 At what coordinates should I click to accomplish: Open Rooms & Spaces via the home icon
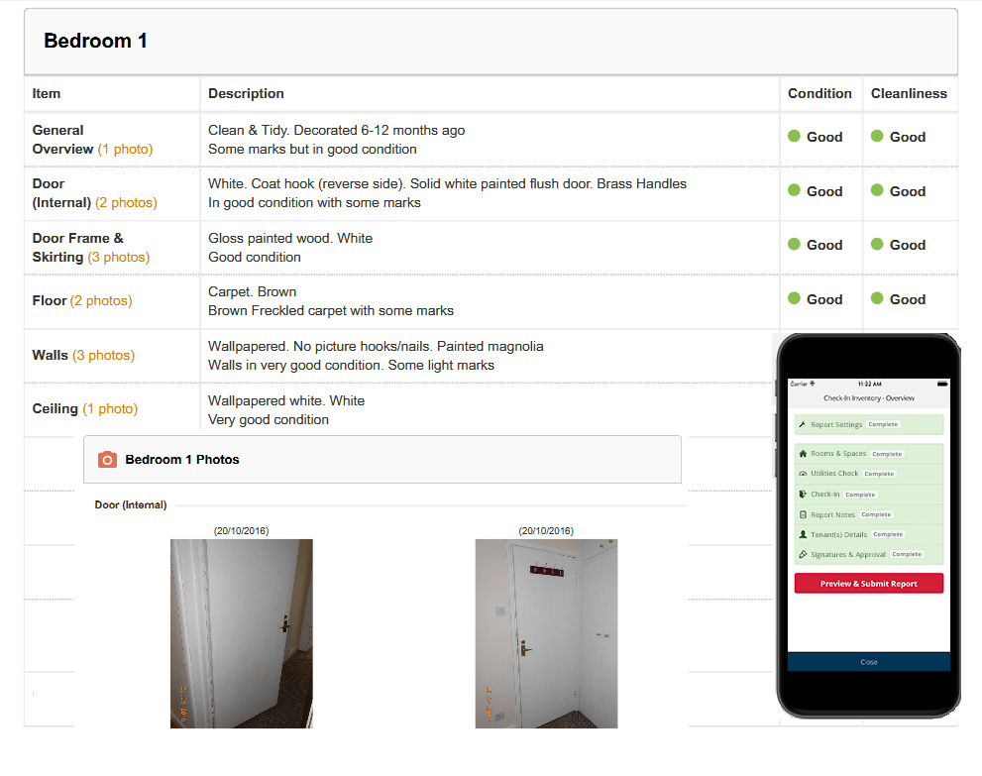[803, 454]
